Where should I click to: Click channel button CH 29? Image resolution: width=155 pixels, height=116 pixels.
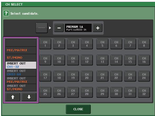click(x=102, y=92)
